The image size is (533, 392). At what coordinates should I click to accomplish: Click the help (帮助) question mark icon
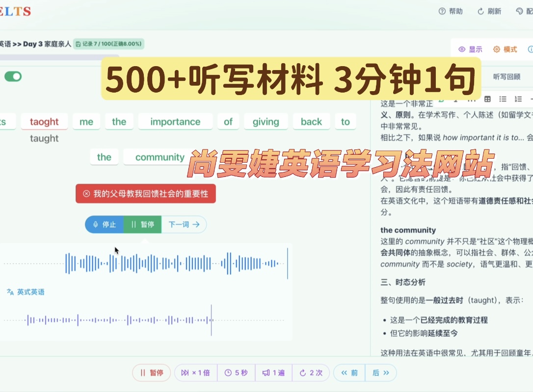(x=442, y=11)
